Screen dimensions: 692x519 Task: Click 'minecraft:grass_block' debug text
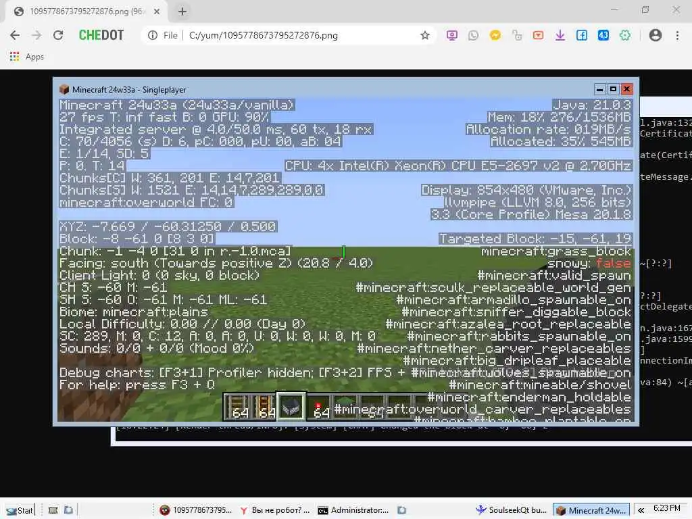556,251
